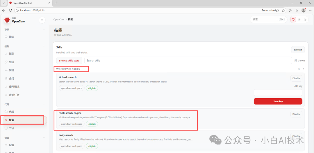Open the browser profile avatar
Viewport: 314px width, 153px height.
point(304,10)
